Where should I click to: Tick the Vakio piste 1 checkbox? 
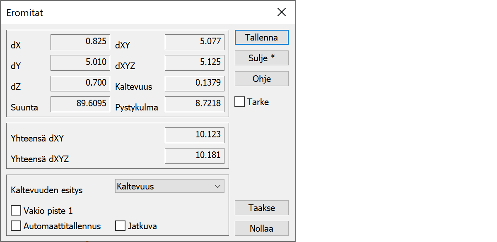coord(16,211)
